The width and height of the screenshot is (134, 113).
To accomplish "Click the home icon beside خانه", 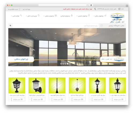I will [119, 9].
